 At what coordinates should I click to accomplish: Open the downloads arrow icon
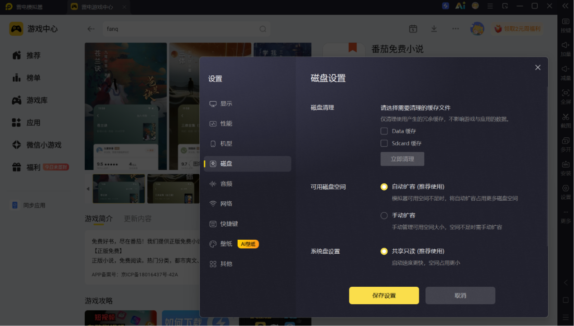(434, 29)
